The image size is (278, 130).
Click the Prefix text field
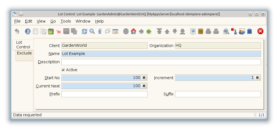[x=104, y=94]
